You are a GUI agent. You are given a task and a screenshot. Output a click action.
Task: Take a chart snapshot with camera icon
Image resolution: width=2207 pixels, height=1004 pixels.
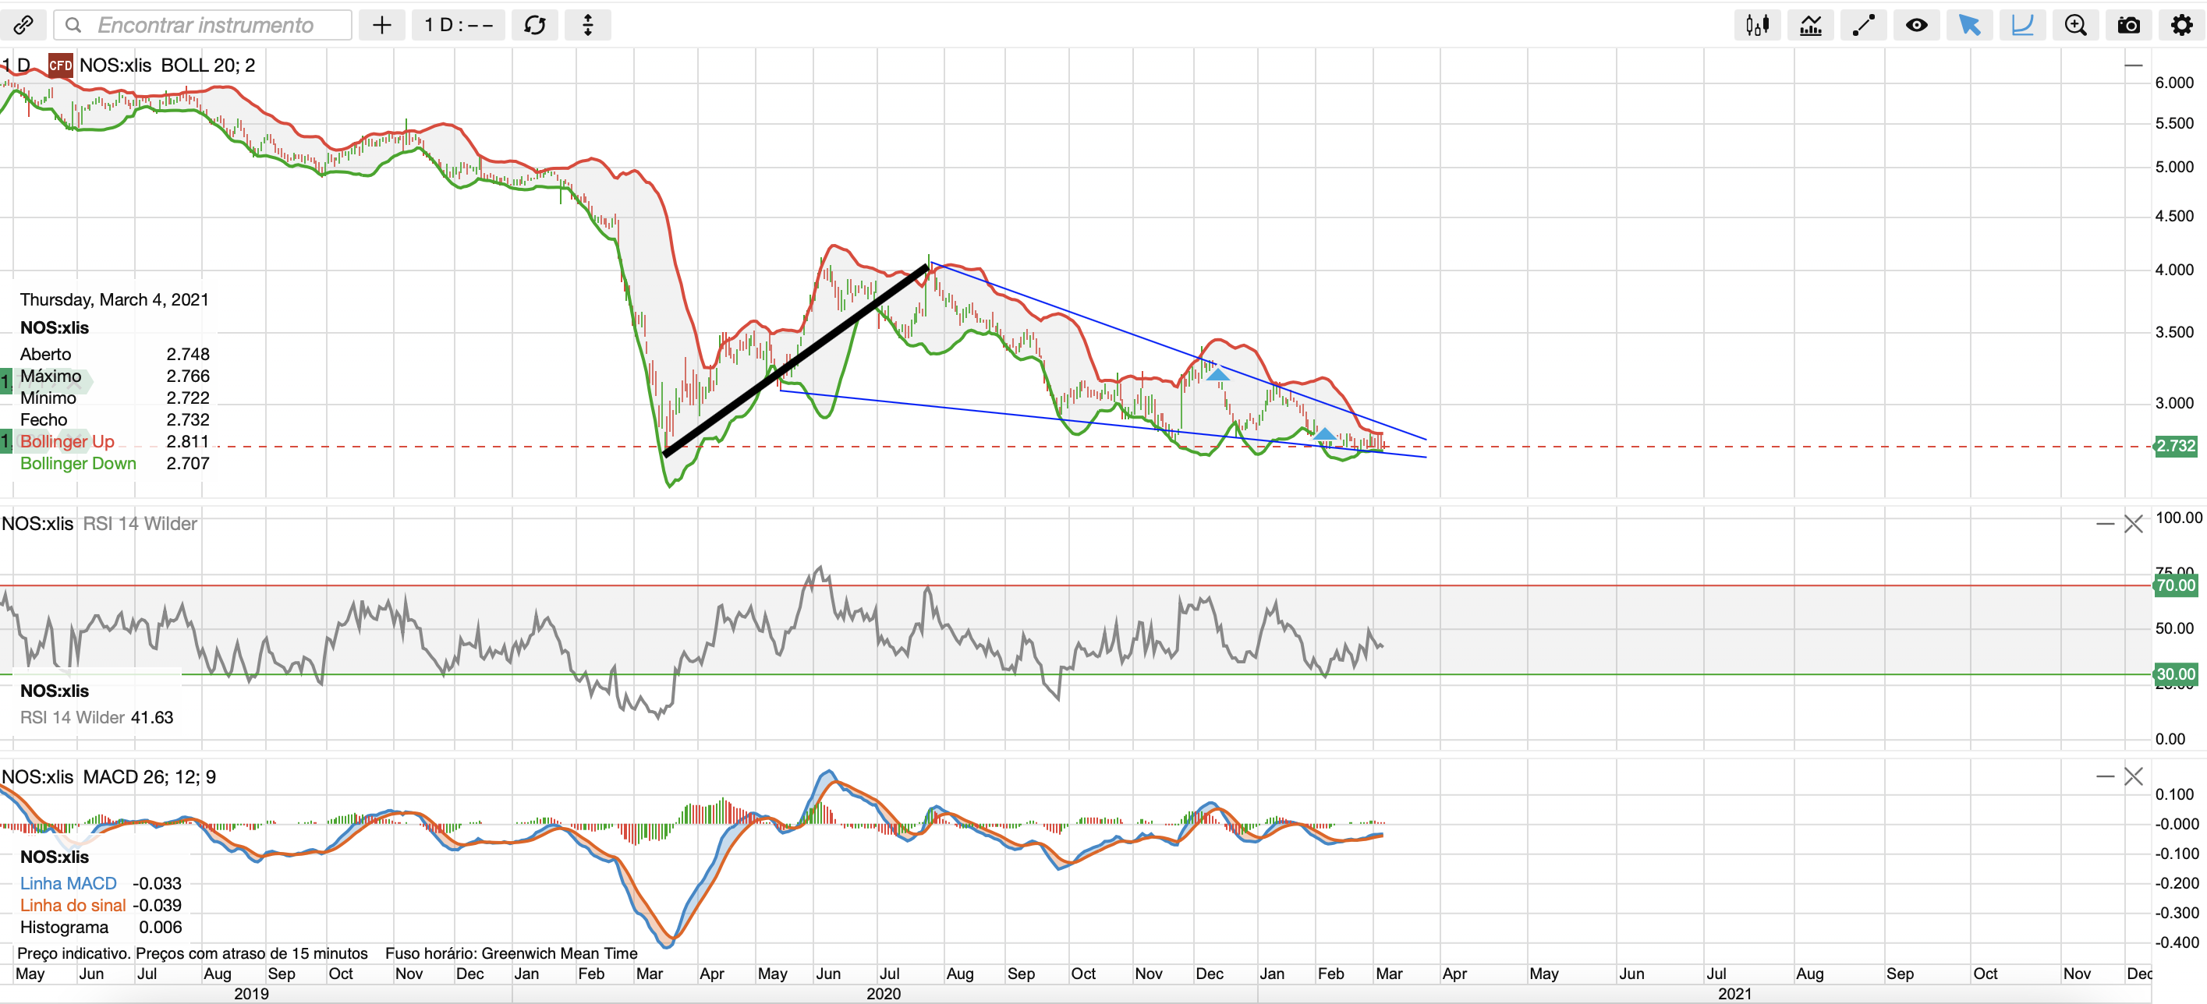pos(2128,25)
